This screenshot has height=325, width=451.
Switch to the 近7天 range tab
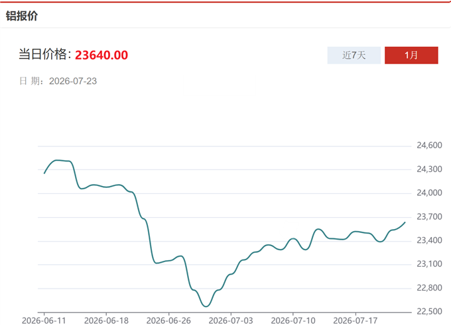tap(354, 55)
